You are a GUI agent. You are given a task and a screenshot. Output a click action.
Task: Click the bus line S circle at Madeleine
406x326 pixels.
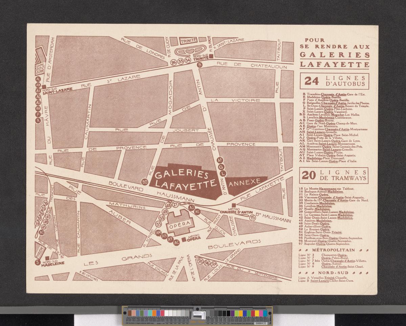[37, 262]
